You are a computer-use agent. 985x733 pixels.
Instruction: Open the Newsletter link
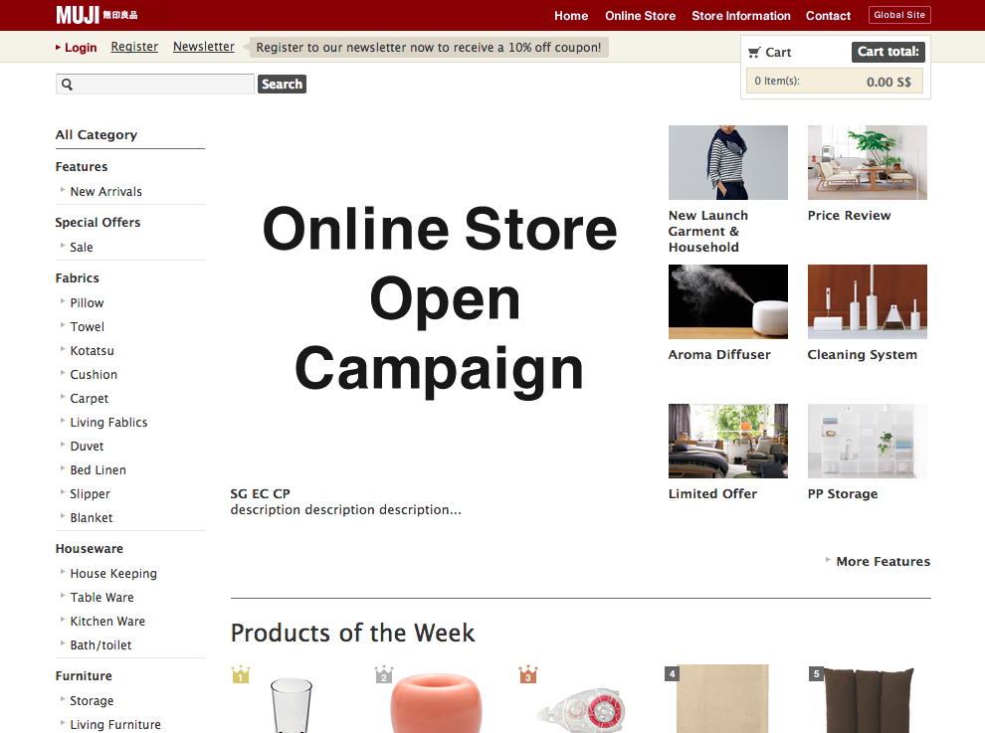(203, 47)
